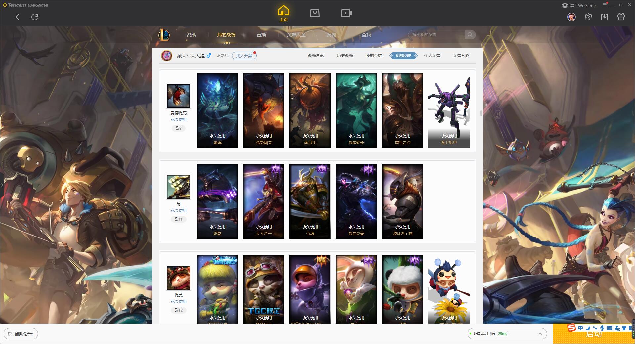Viewport: 635px width, 344px height.
Task: Click the 费德提克 champion portrait
Action: pyautogui.click(x=179, y=96)
